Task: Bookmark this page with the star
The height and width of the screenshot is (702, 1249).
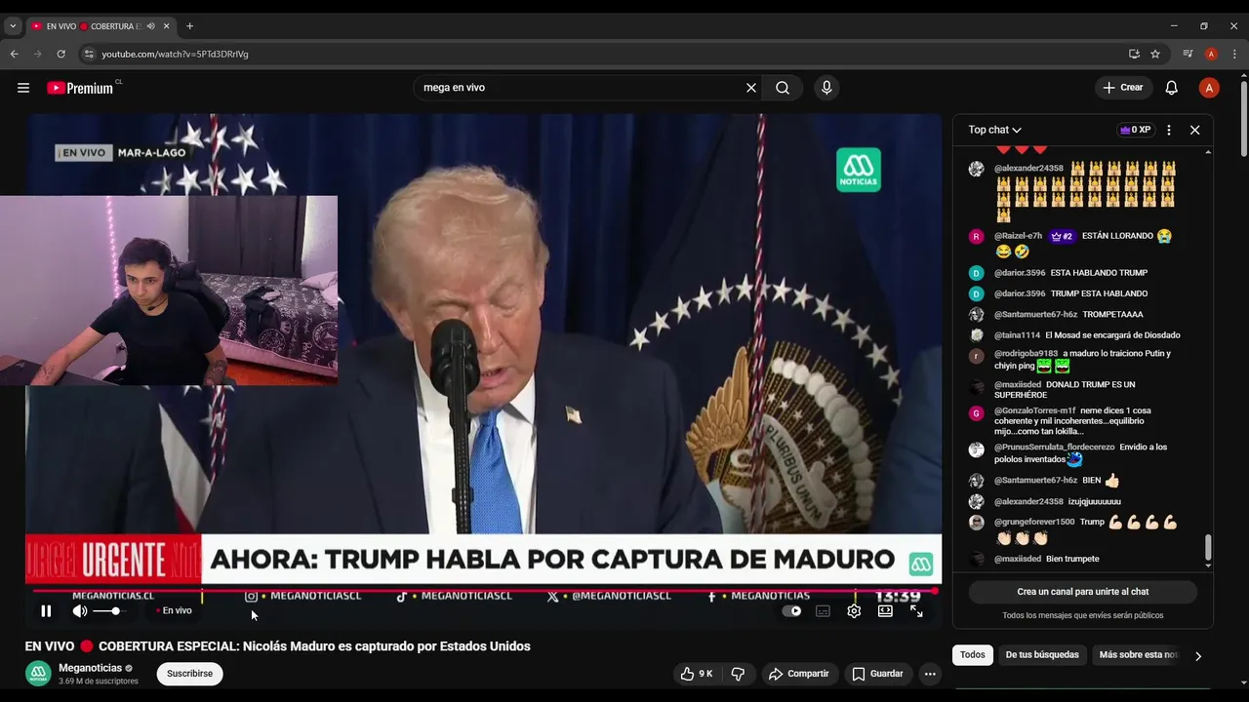Action: tap(1155, 54)
